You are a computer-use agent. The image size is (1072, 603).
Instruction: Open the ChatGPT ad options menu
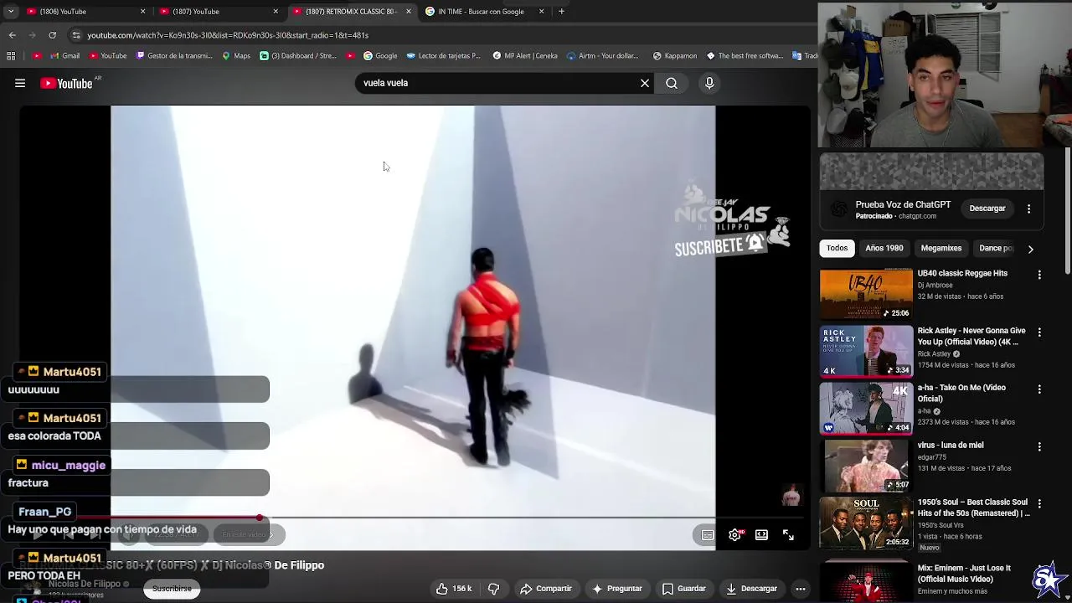point(1028,209)
